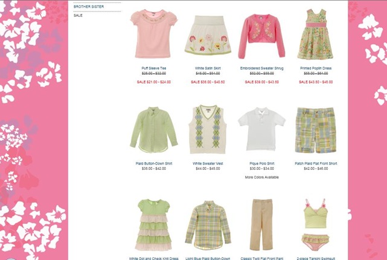Open the Patch Plaid Flat Front Short image

tap(316, 130)
